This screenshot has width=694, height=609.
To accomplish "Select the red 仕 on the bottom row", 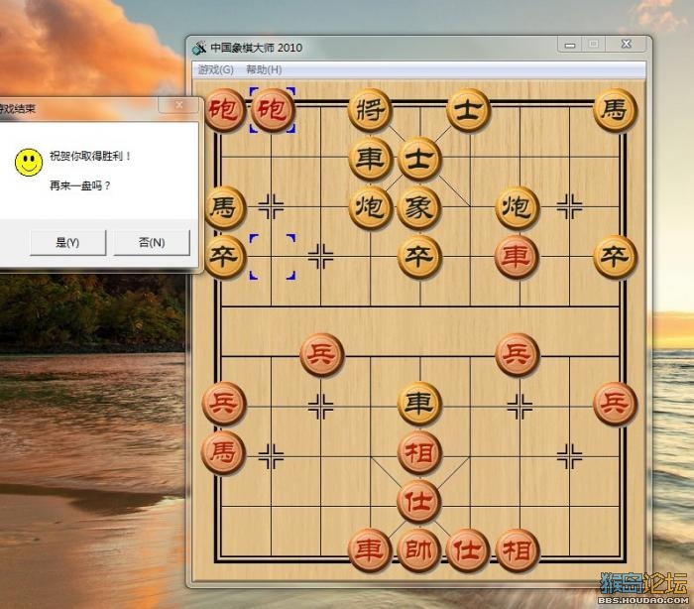I will [x=468, y=550].
